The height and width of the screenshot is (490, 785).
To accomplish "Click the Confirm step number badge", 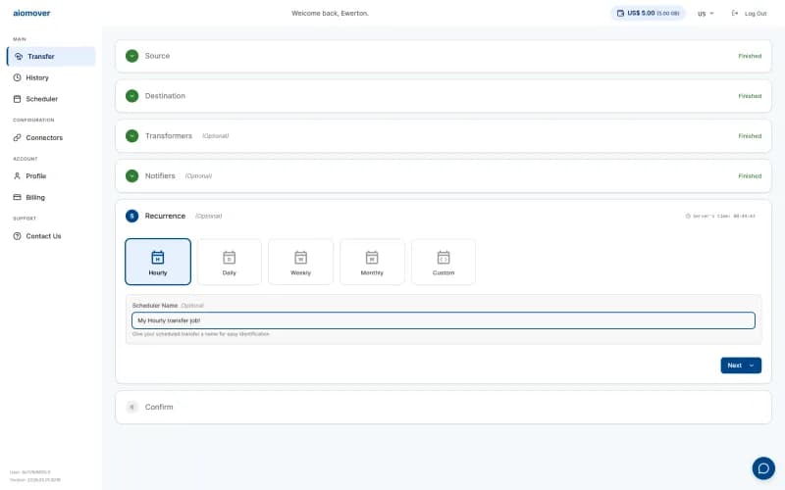I will (131, 407).
